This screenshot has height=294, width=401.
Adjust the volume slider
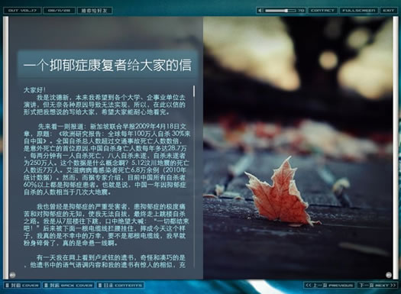(280, 11)
